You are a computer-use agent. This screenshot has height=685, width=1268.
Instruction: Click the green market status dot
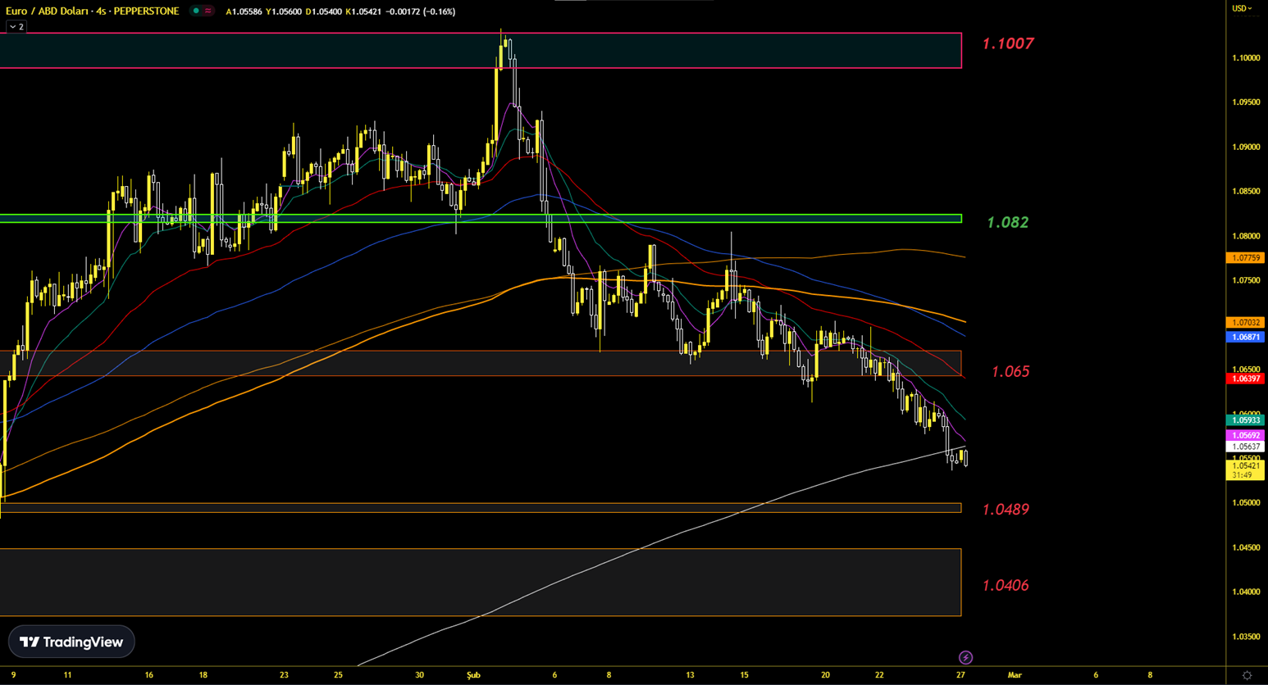196,11
